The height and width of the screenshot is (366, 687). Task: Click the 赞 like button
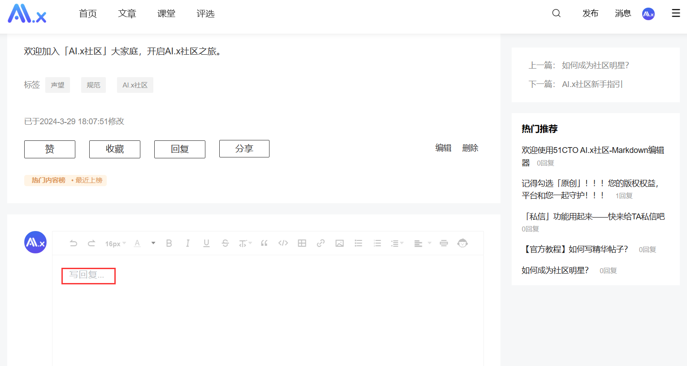(50, 149)
